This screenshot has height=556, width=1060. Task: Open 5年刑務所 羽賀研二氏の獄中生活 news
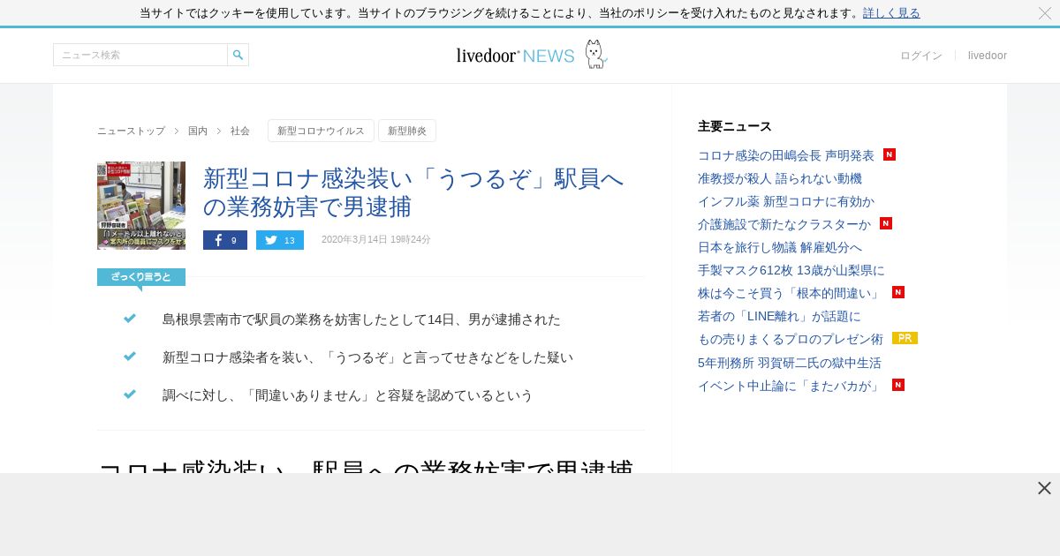pos(790,363)
